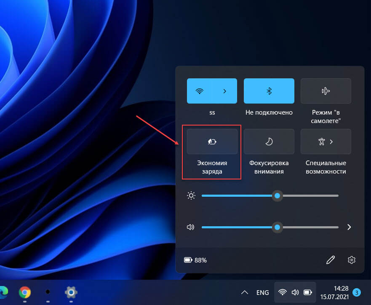Click the brightness slider thumb
The width and height of the screenshot is (371, 305).
point(277,196)
